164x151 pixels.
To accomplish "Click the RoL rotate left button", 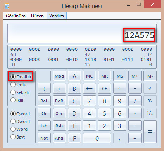I will pyautogui.click(x=44, y=101).
